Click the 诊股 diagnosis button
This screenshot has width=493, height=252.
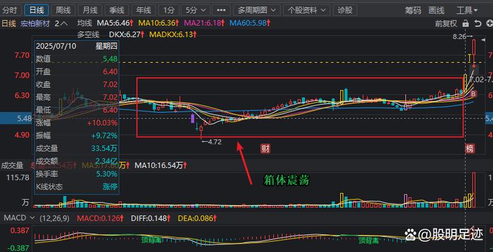(x=345, y=10)
